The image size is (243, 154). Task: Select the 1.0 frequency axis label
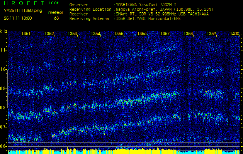(x=3, y=69)
